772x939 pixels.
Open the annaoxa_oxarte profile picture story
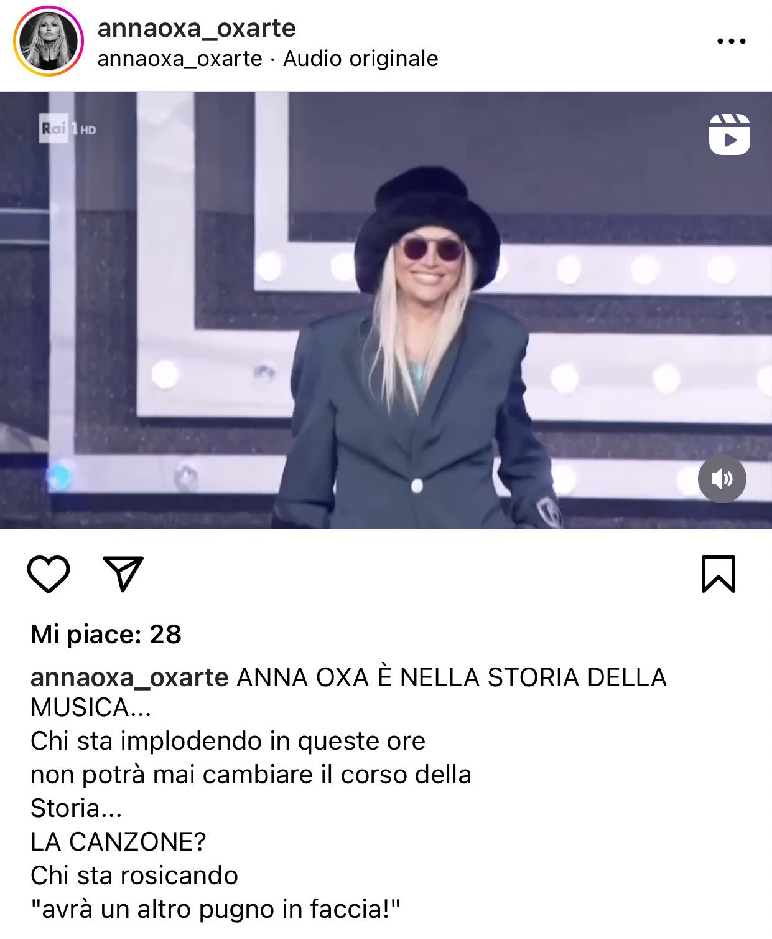pos(48,41)
